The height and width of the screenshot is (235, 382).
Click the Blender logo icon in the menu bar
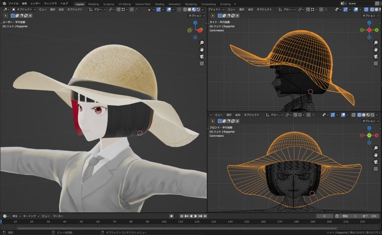pos(4,3)
